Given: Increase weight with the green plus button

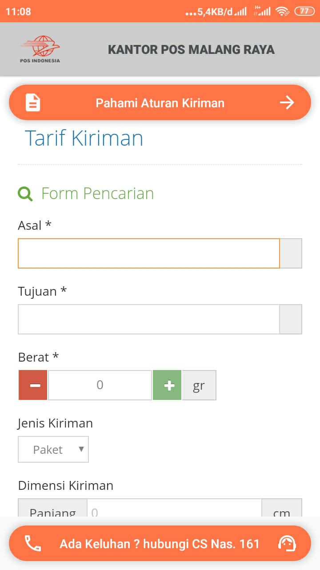Looking at the screenshot, I should pos(167,385).
